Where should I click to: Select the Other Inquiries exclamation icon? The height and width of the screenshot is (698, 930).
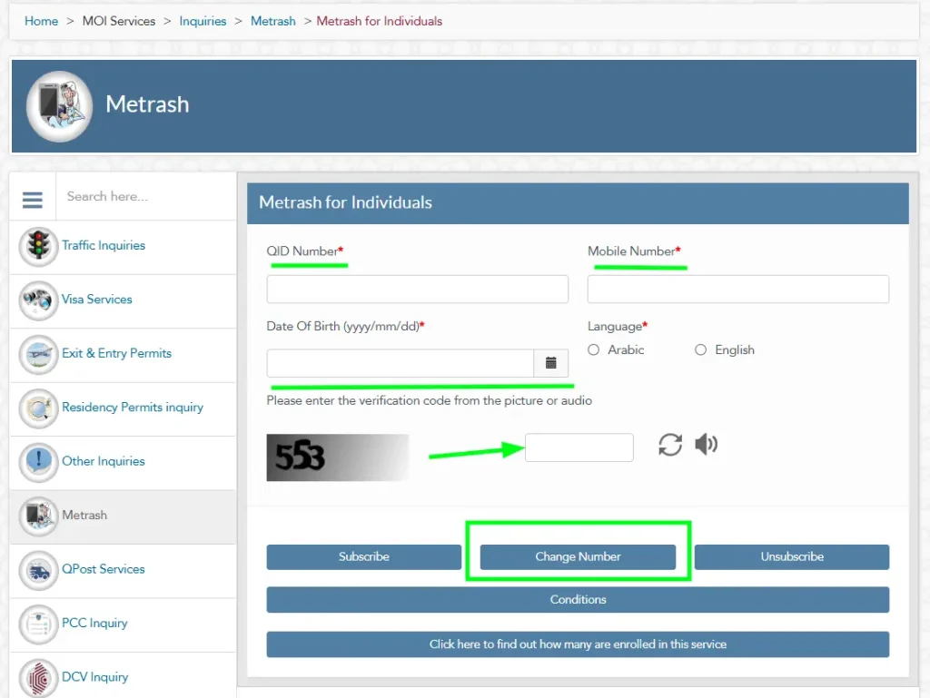pos(37,462)
